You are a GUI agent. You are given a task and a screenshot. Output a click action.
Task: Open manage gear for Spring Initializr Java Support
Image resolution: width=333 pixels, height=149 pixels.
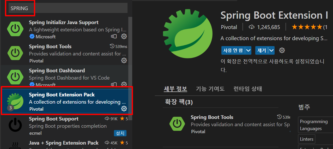(x=124, y=36)
